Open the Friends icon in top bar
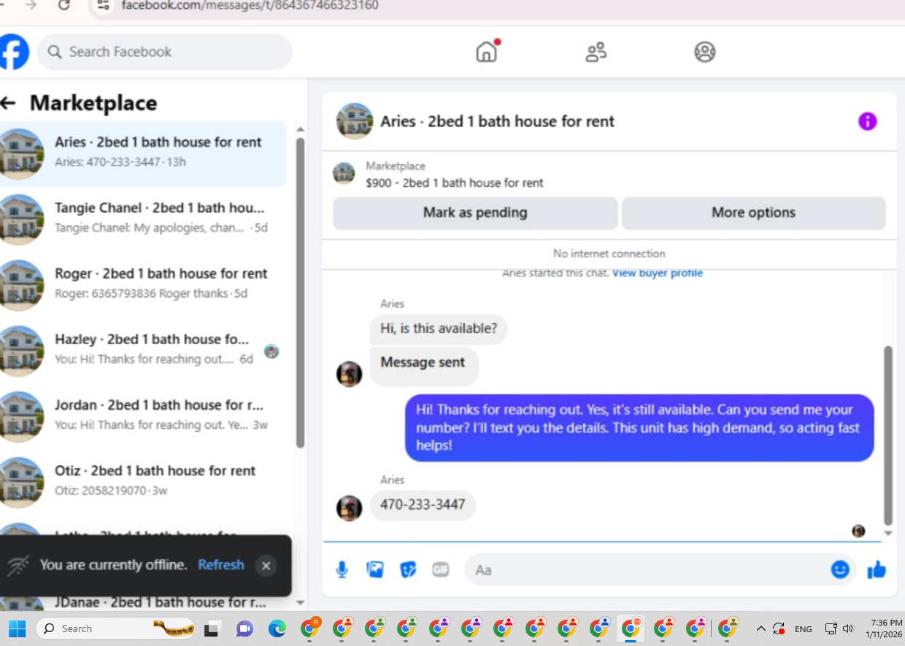Image resolution: width=905 pixels, height=646 pixels. 596,52
